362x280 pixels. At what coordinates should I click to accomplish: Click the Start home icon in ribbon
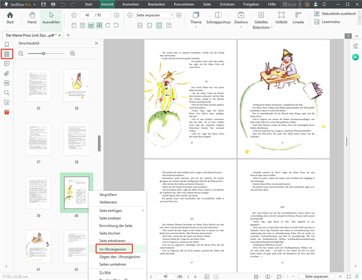[x=10, y=18]
